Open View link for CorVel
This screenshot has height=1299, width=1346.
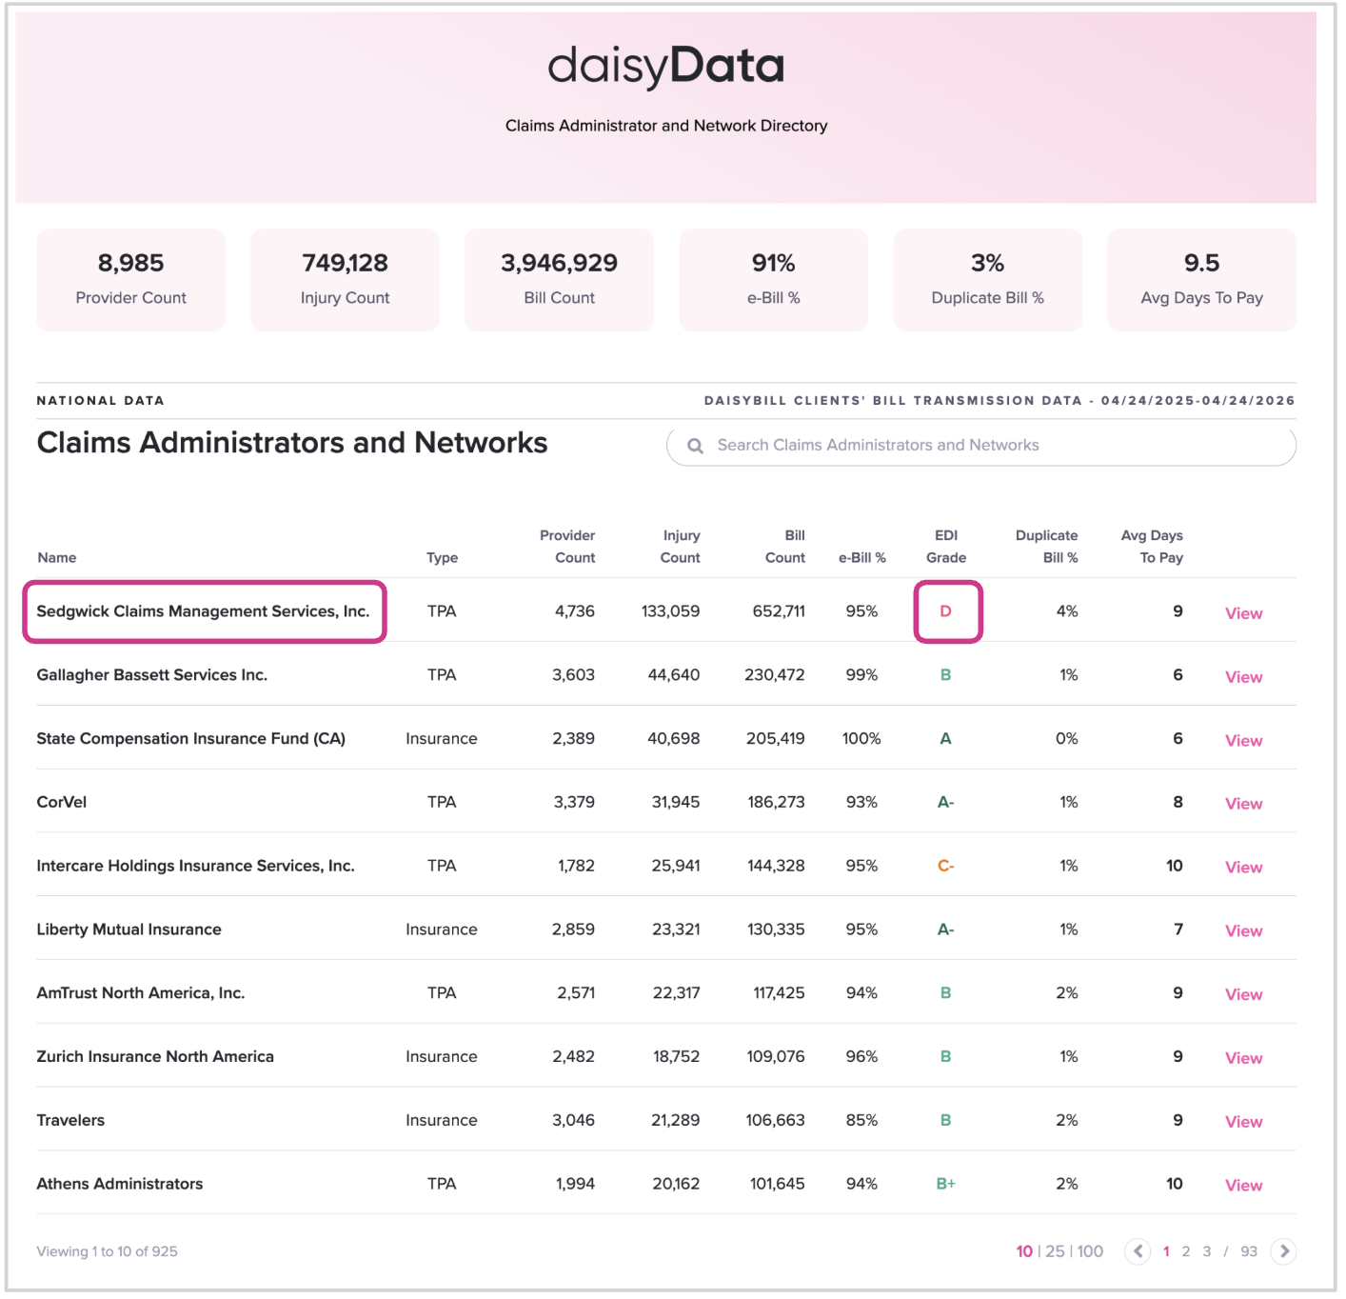click(x=1243, y=804)
